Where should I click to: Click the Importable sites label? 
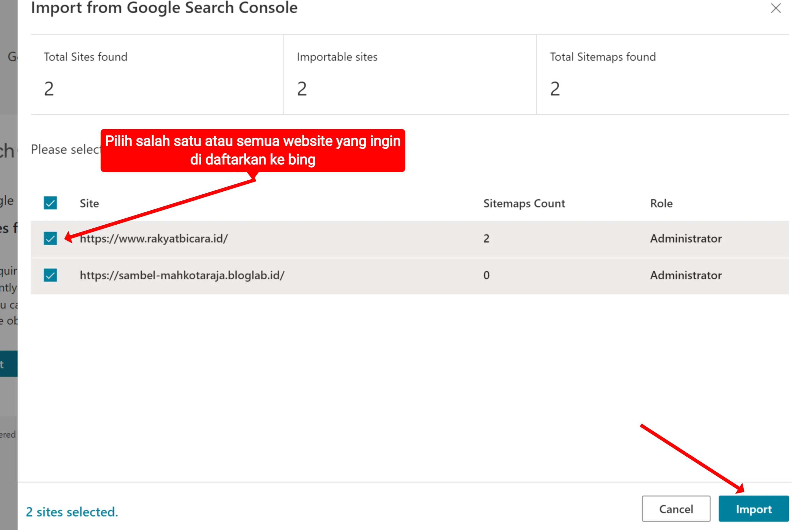coord(337,57)
